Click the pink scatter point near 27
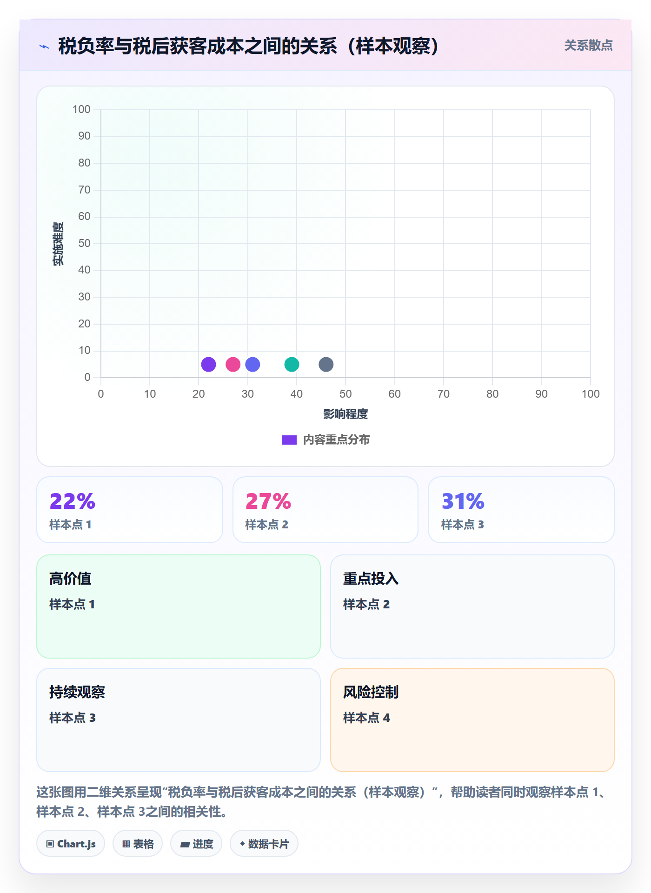The image size is (651, 893). pos(233,365)
